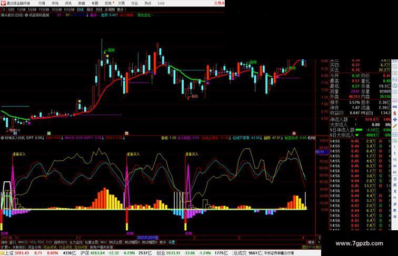
Task: Click the 月 period letter in right sidebar
Action: click(395, 192)
